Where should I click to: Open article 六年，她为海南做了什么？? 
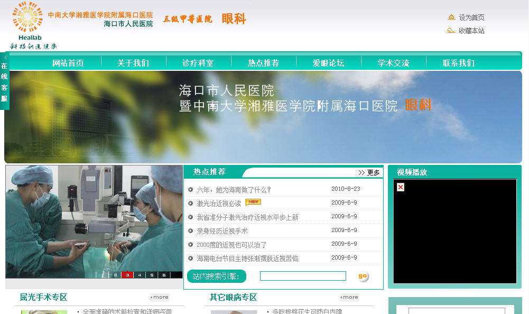[234, 190]
